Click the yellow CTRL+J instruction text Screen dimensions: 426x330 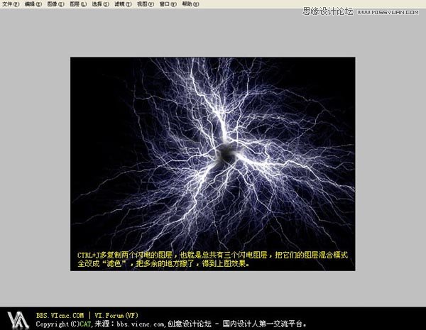coord(213,259)
